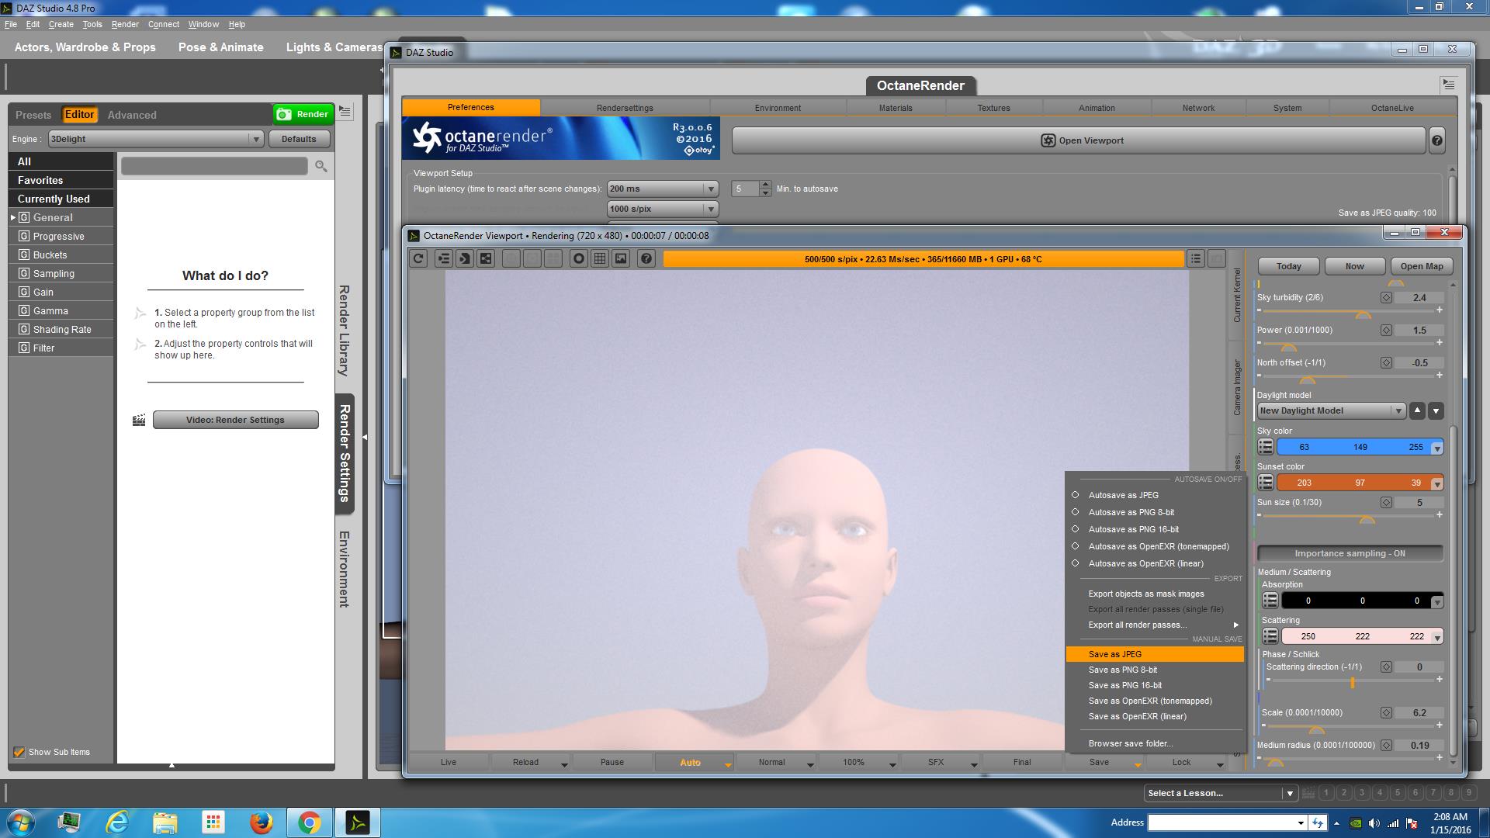Open Firefox from the taskbar
Screen dimensions: 1490x838
click(x=261, y=822)
